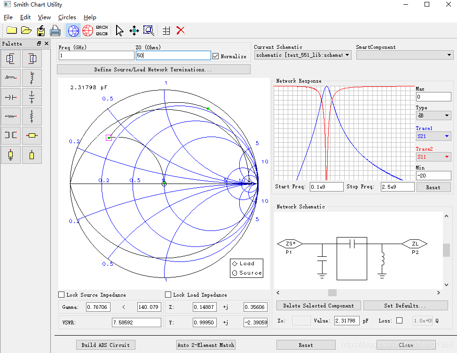This screenshot has width=457, height=353.
Task: Open existing file via folder icon
Action: click(x=26, y=30)
